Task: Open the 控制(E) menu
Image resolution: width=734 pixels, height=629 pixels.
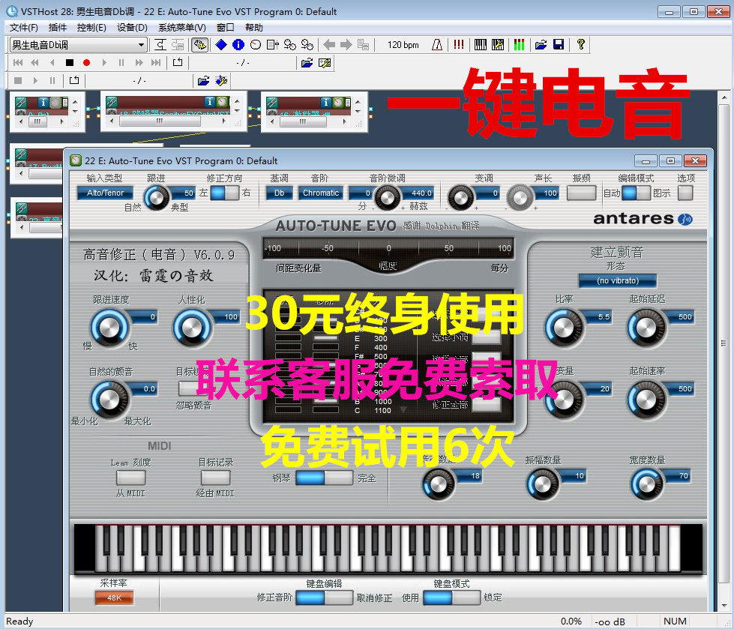Action: pyautogui.click(x=91, y=28)
